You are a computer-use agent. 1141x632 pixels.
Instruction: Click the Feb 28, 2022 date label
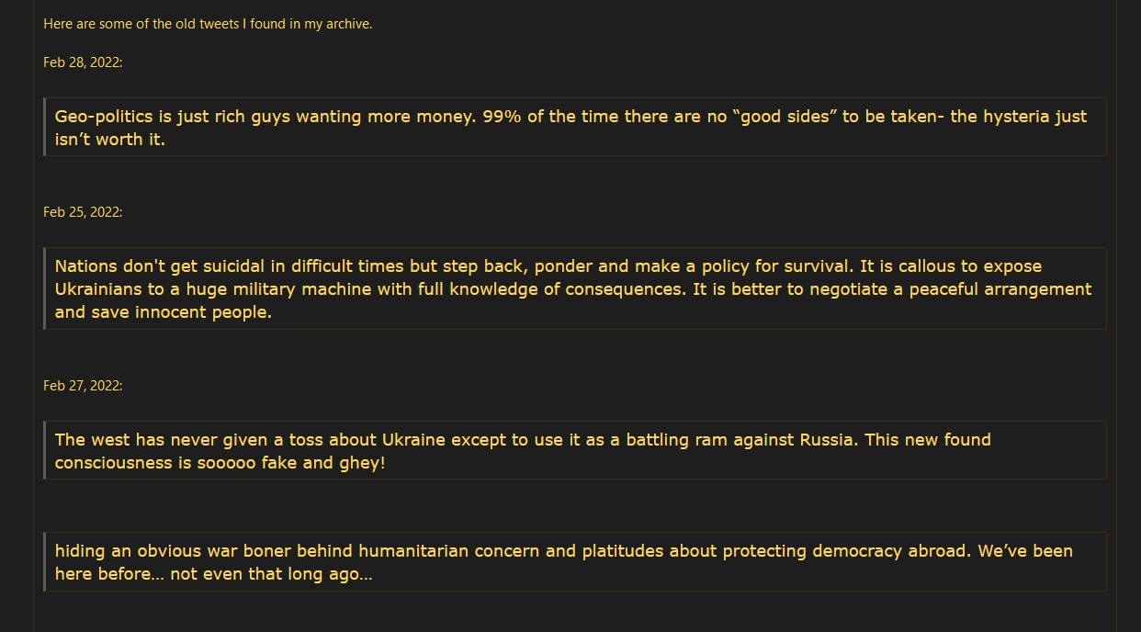coord(83,62)
